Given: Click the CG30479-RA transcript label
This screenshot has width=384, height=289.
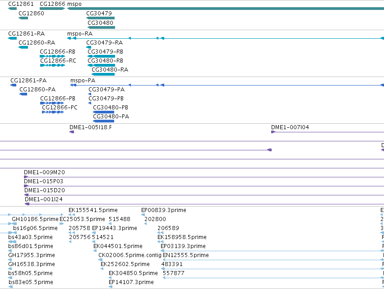Looking at the screenshot, I should coord(105,42).
